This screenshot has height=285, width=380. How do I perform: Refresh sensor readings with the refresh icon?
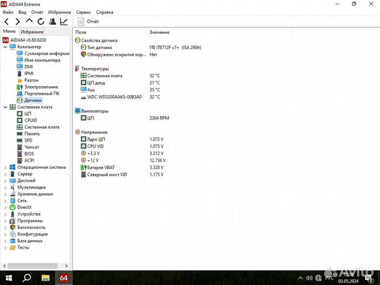[x=41, y=22]
